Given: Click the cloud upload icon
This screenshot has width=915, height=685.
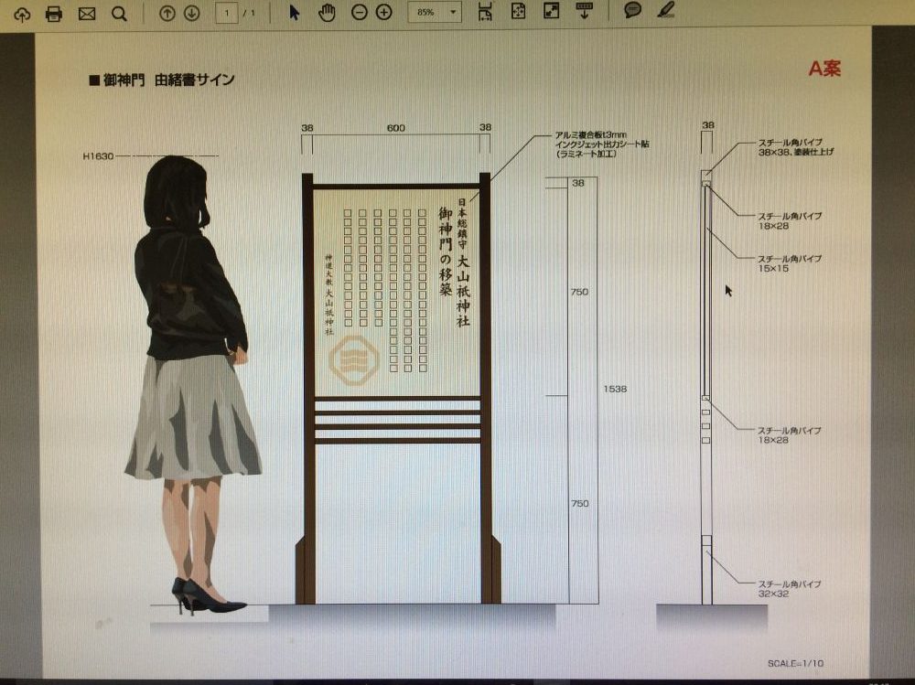Looking at the screenshot, I should pos(22,14).
